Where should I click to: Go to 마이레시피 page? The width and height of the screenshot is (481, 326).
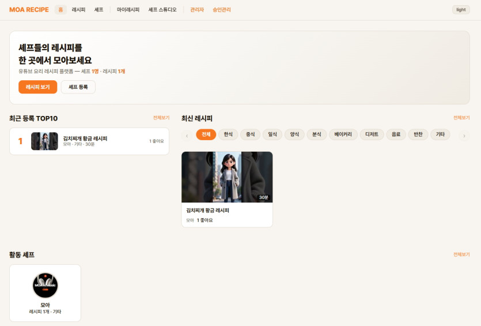(128, 10)
